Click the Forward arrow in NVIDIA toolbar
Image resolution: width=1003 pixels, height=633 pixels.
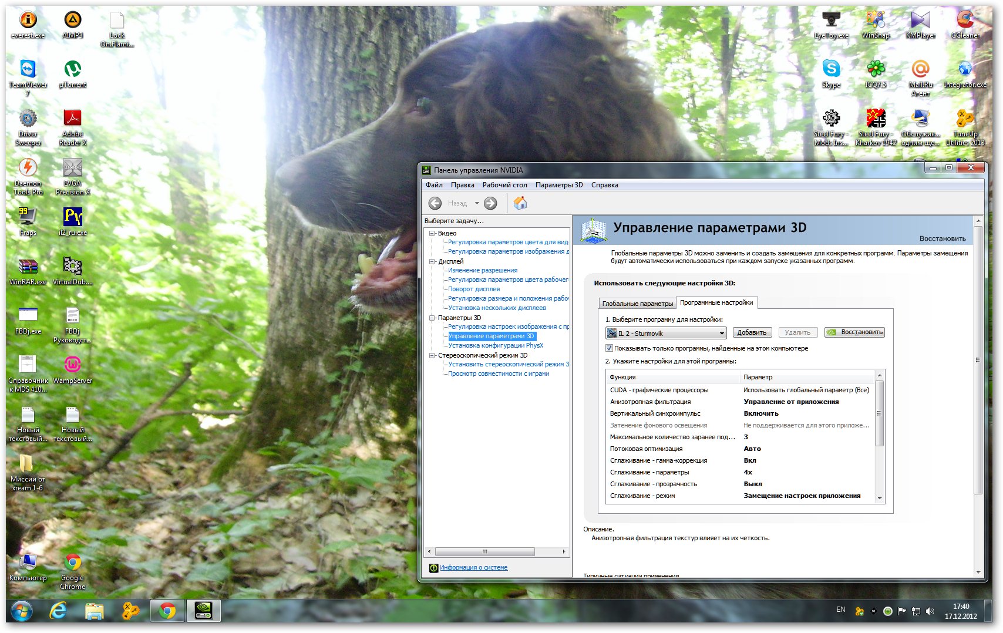(x=490, y=203)
